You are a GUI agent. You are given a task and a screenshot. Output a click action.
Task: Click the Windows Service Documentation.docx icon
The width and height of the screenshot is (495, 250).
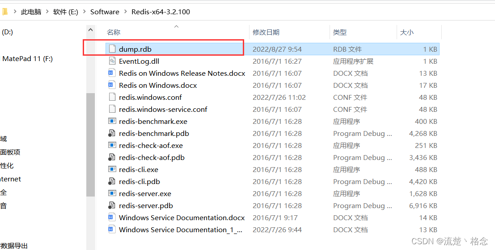click(x=112, y=217)
